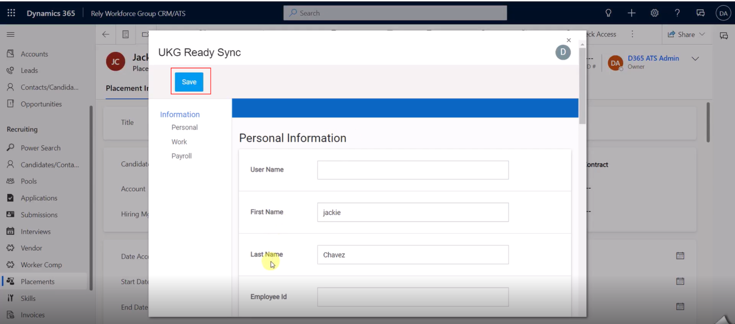Open the D365 ATS Admin owner link
735x324 pixels.
(x=653, y=58)
